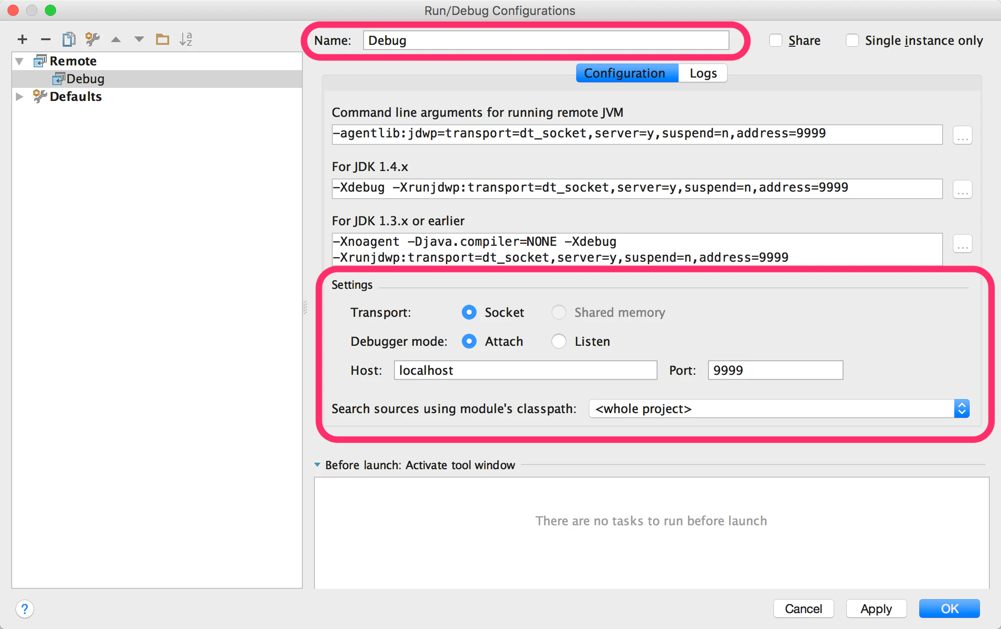Open the module classpath dropdown
This screenshot has height=629, width=1001.
point(779,409)
